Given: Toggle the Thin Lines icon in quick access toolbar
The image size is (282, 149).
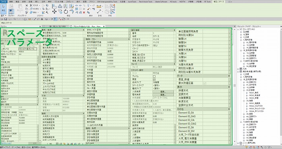Looking at the screenshot, I should 55,19.
